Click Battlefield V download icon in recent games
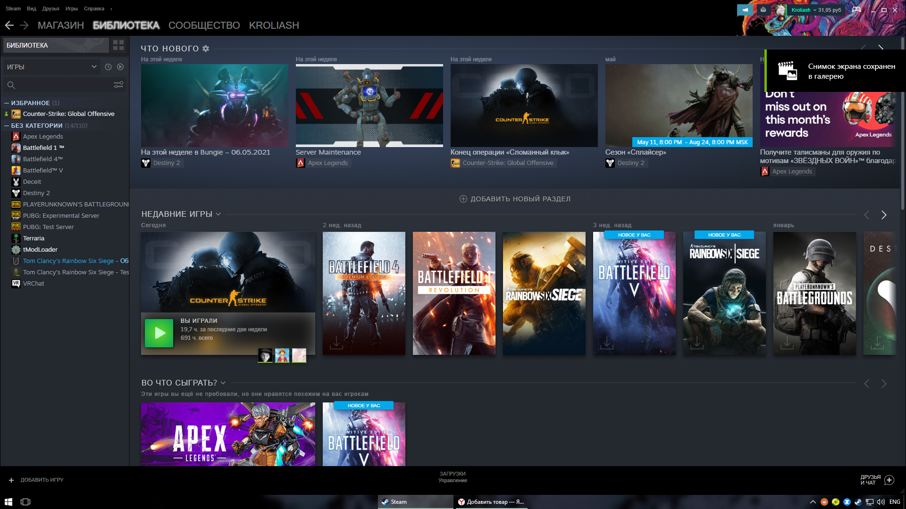Viewport: 906px width, 509px height. click(607, 343)
